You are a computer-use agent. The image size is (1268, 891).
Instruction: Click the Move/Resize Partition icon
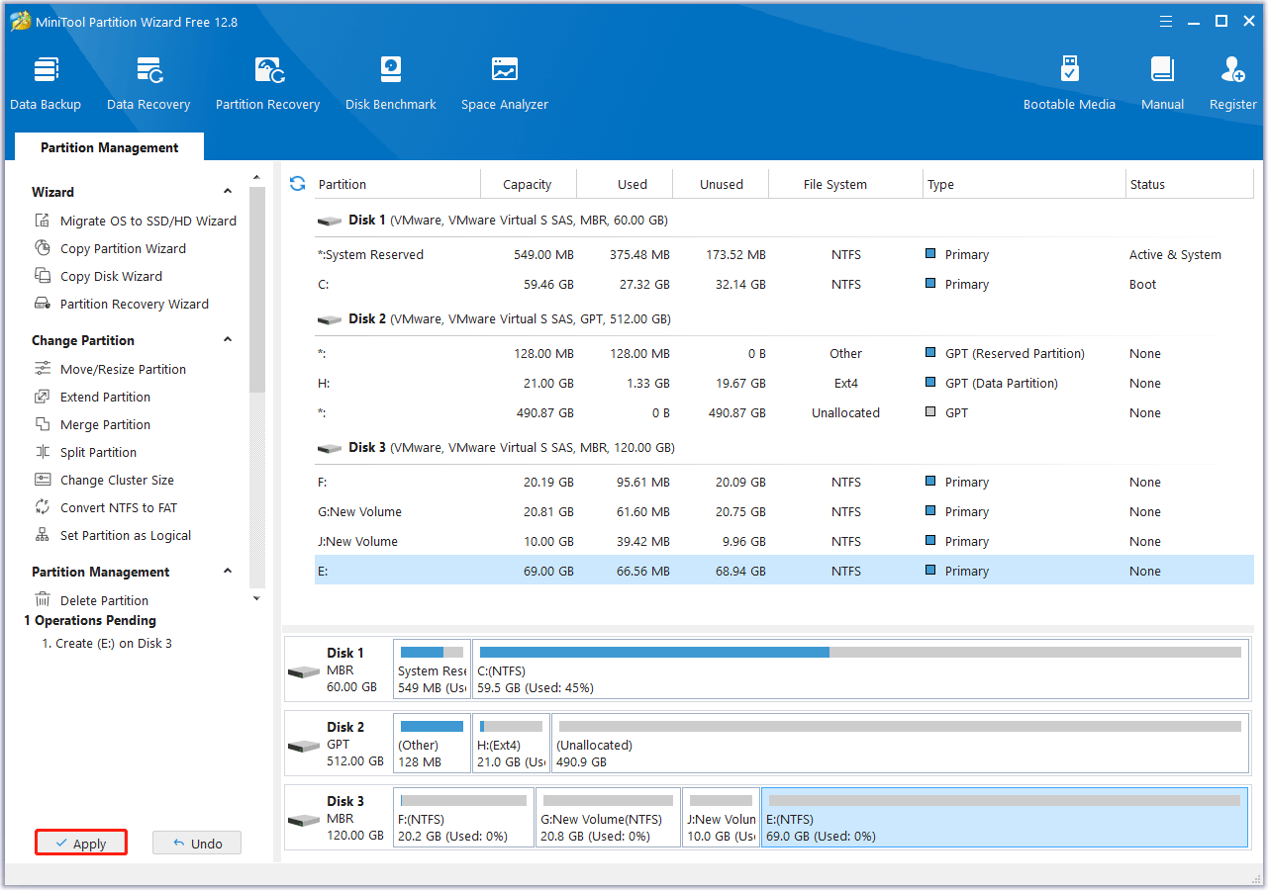coord(43,369)
